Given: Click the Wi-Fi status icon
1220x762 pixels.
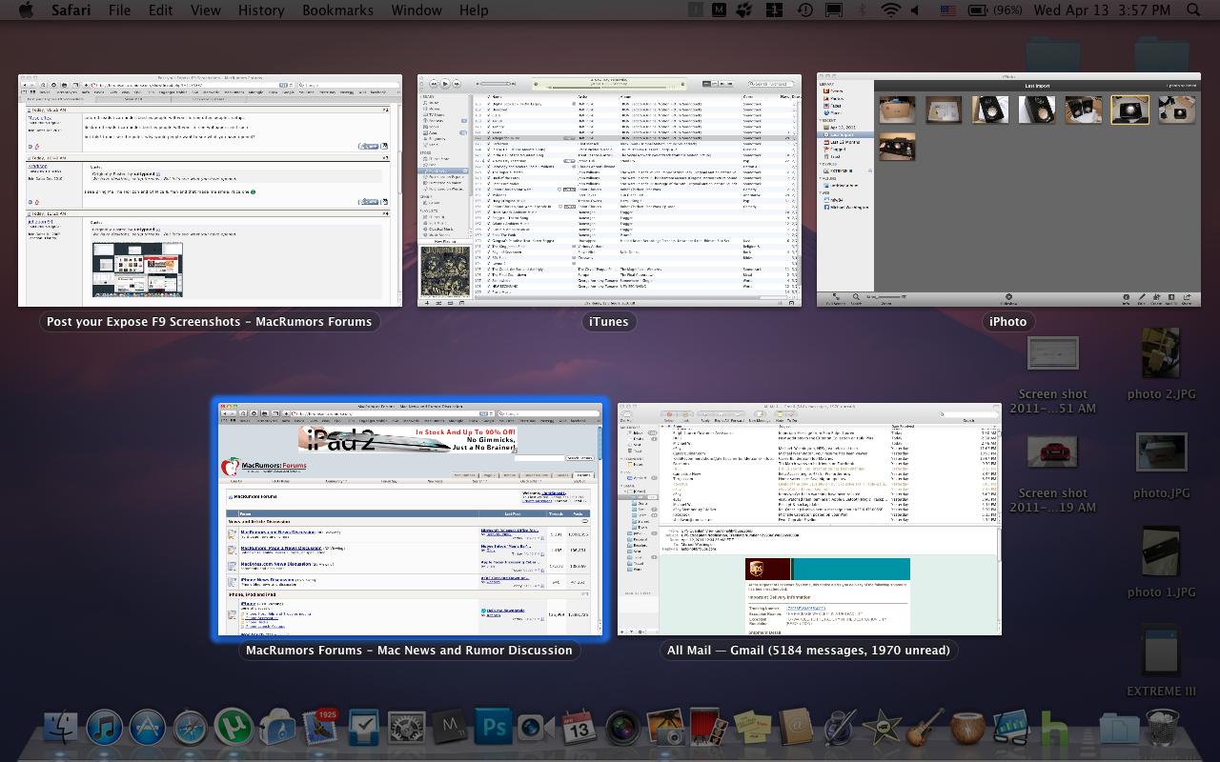Looking at the screenshot, I should pyautogui.click(x=891, y=10).
